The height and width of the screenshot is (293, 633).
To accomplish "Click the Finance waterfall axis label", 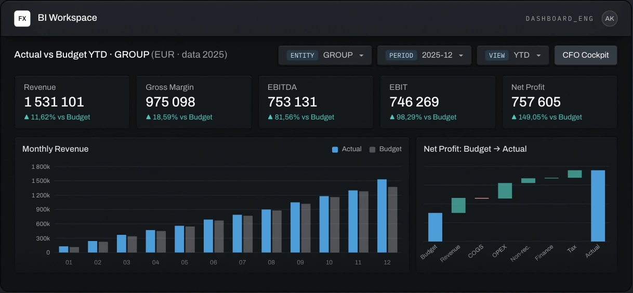I will (x=544, y=252).
